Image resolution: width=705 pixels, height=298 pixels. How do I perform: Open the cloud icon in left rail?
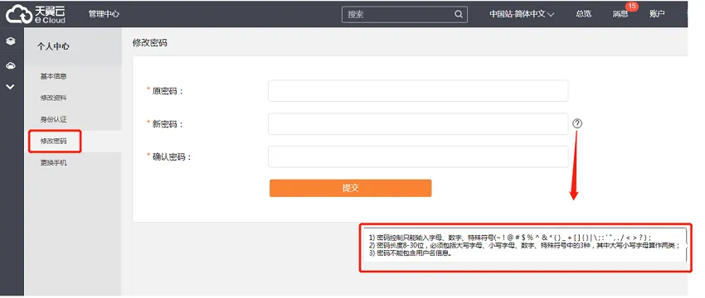pos(10,66)
